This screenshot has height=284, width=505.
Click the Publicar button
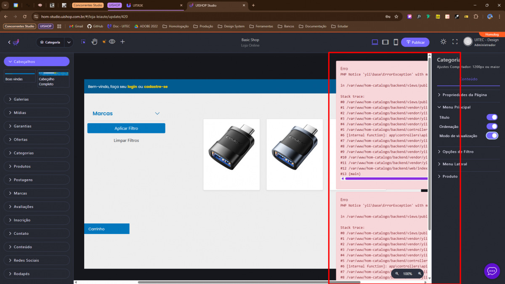coord(415,42)
